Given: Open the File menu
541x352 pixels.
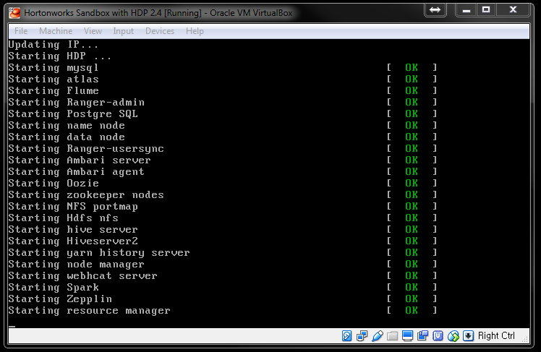Looking at the screenshot, I should coord(21,31).
